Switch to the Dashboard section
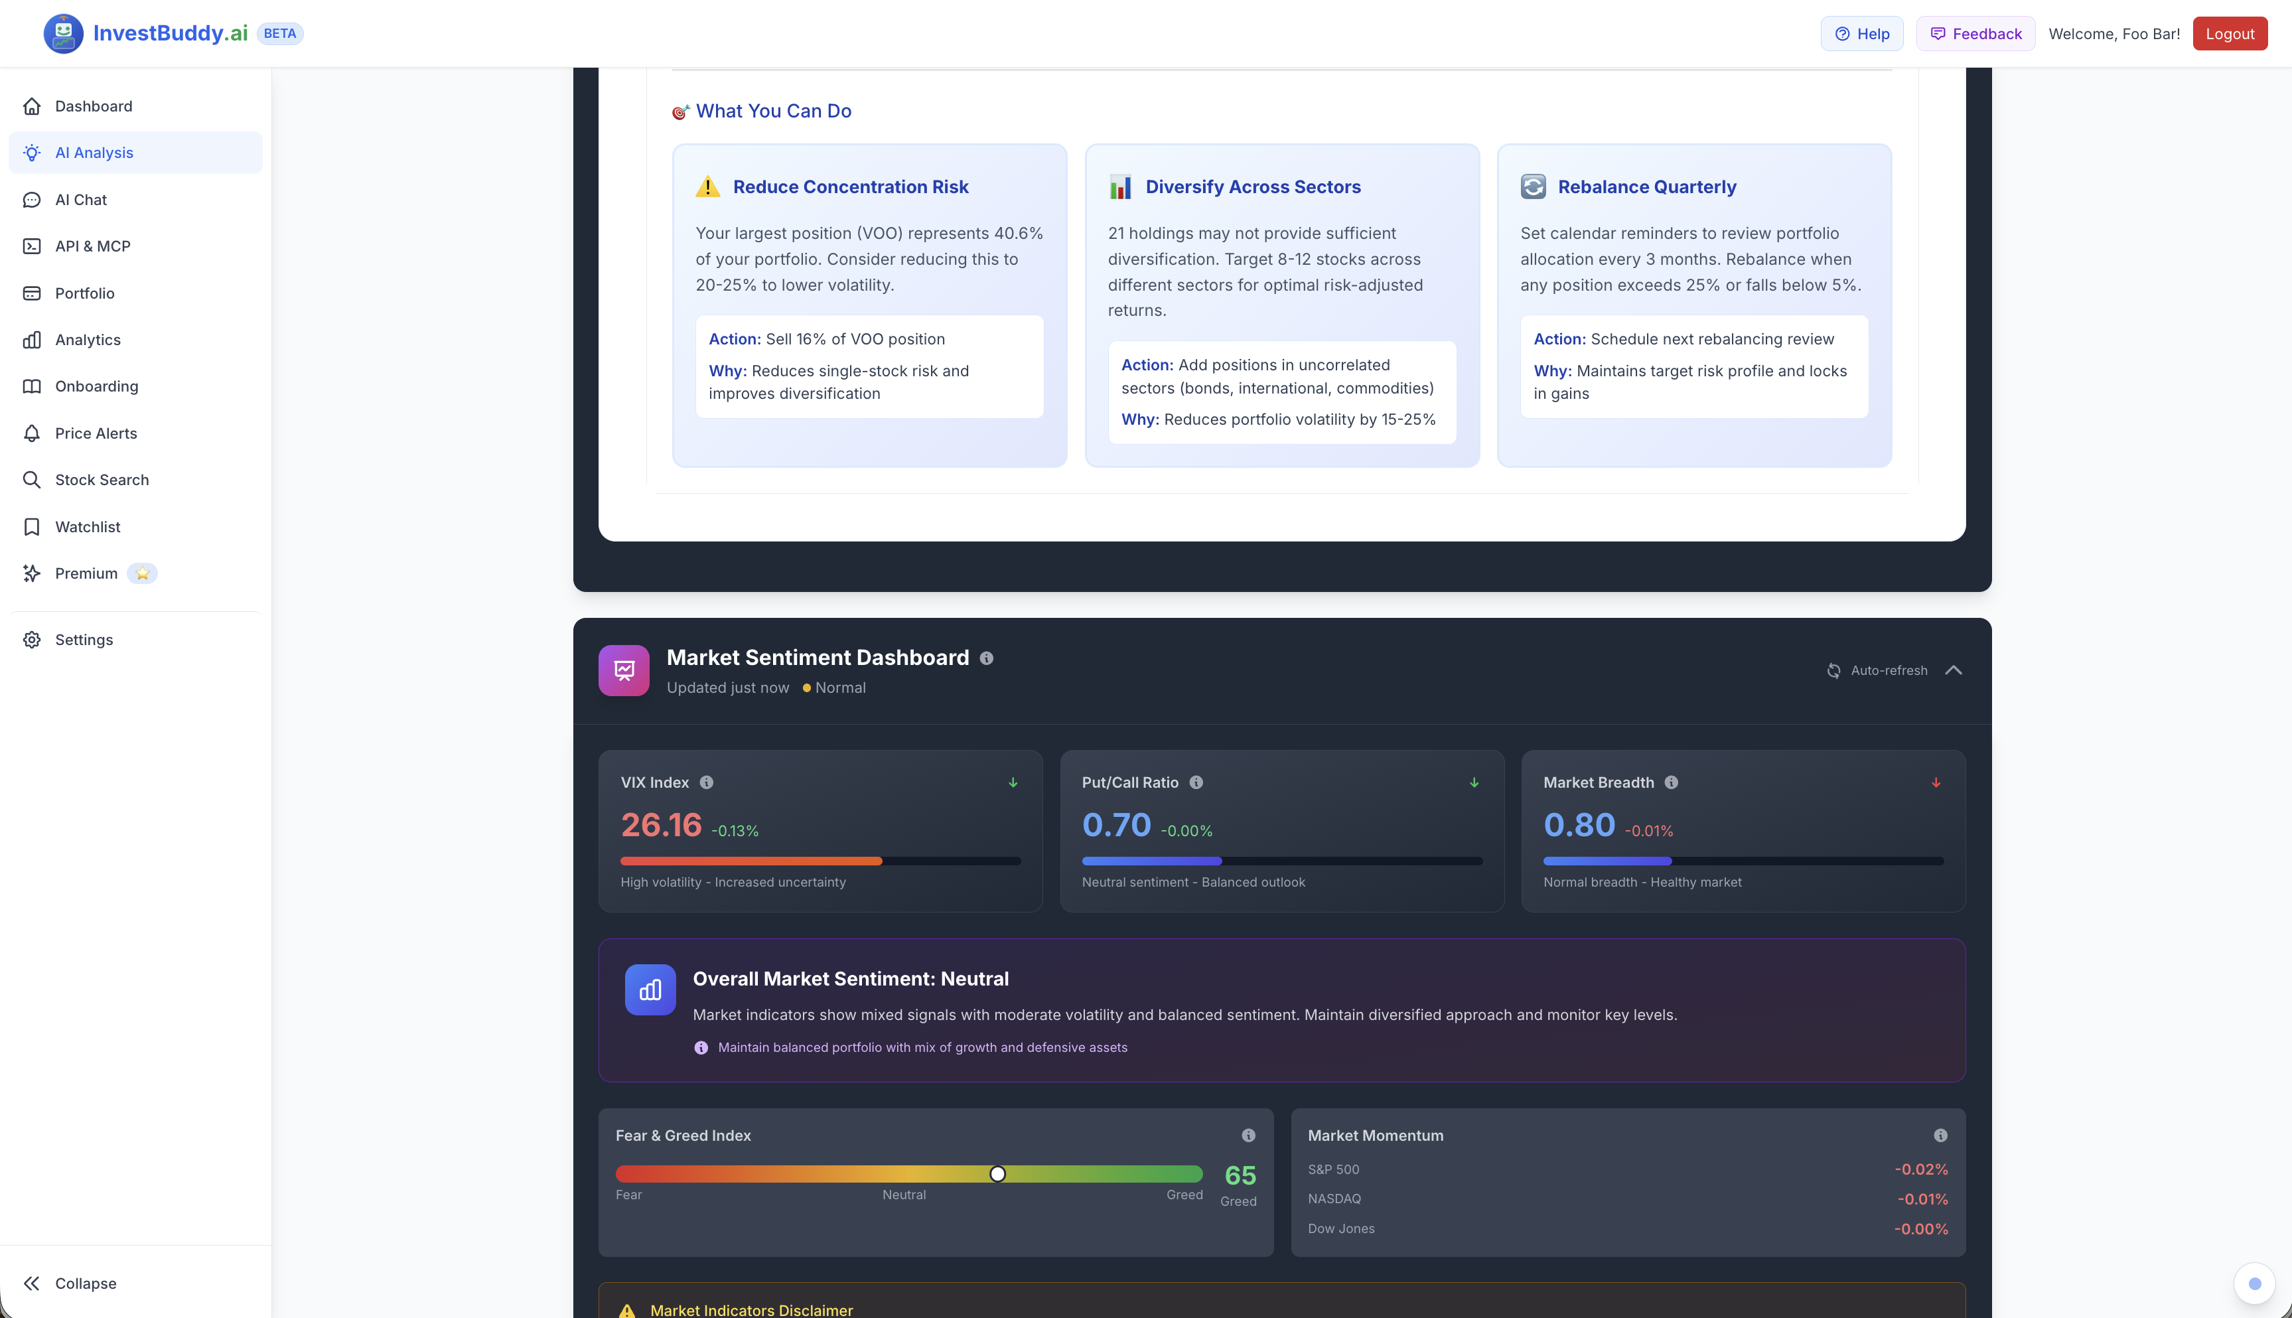Image resolution: width=2292 pixels, height=1318 pixels. [x=92, y=106]
